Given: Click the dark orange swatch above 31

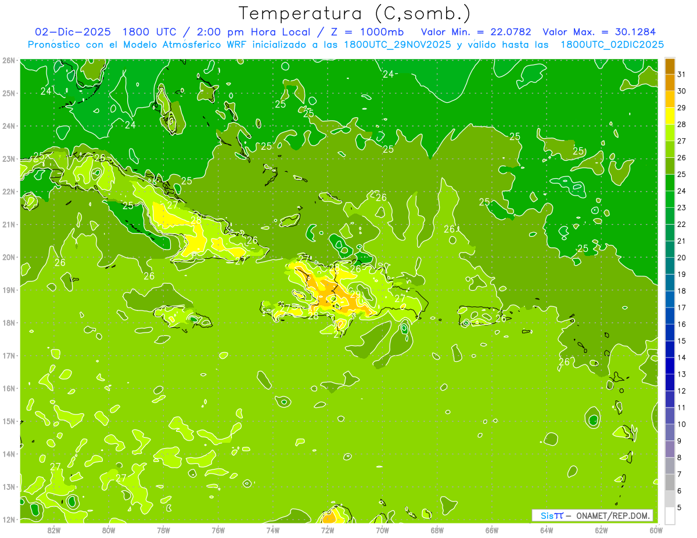Looking at the screenshot, I should pyautogui.click(x=670, y=66).
